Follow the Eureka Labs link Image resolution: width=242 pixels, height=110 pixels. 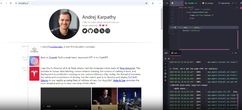(x=56, y=47)
